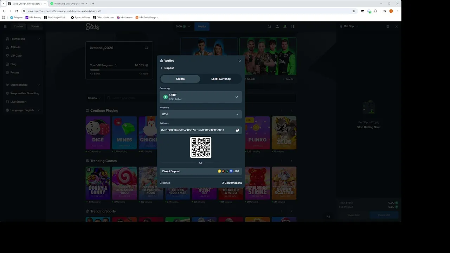The width and height of the screenshot is (450, 253).
Task: Open the Chrome three-dot menu
Action: (x=397, y=11)
